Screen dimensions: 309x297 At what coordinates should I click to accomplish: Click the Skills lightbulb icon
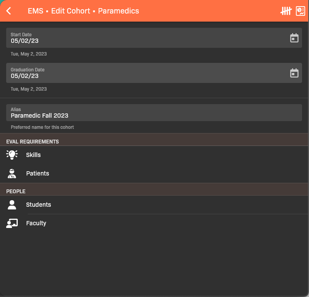tap(12, 155)
